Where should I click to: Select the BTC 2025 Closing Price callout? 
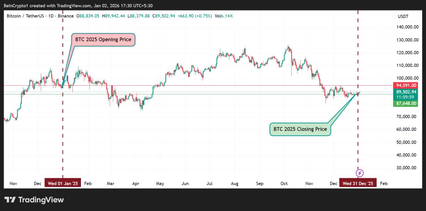point(300,129)
